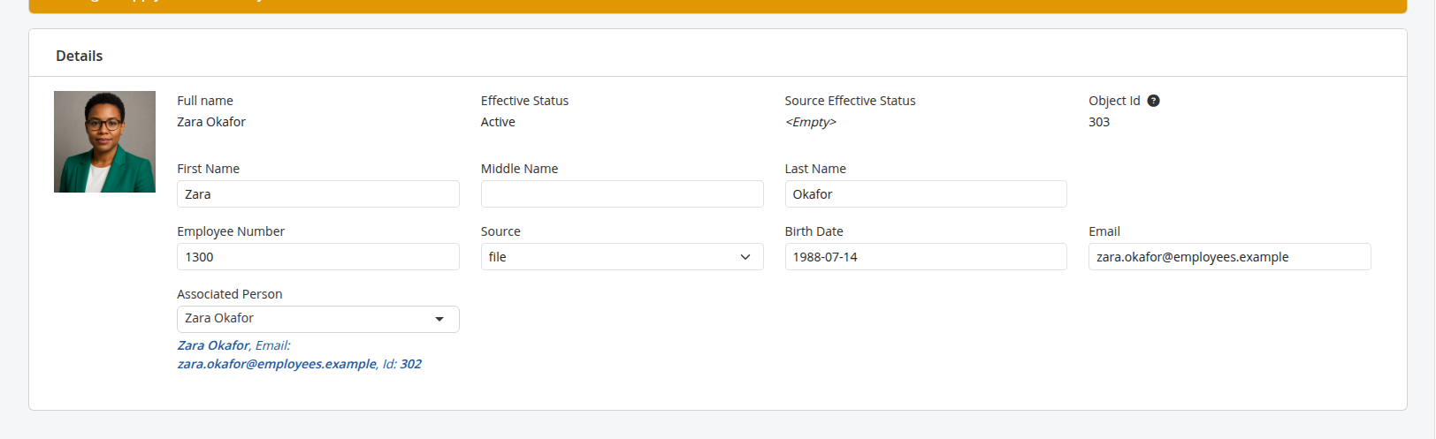Click the First Name field containing Zara
The width and height of the screenshot is (1436, 439).
tap(318, 194)
